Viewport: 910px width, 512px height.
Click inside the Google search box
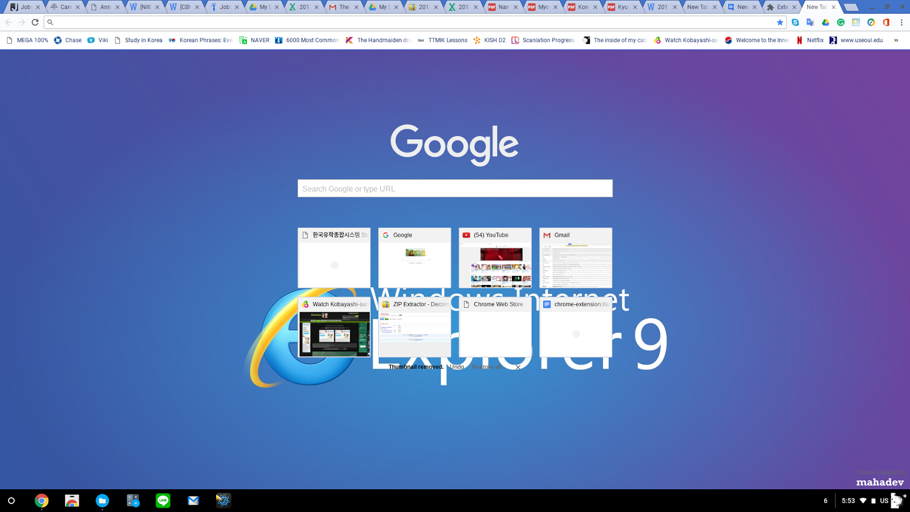click(x=454, y=188)
